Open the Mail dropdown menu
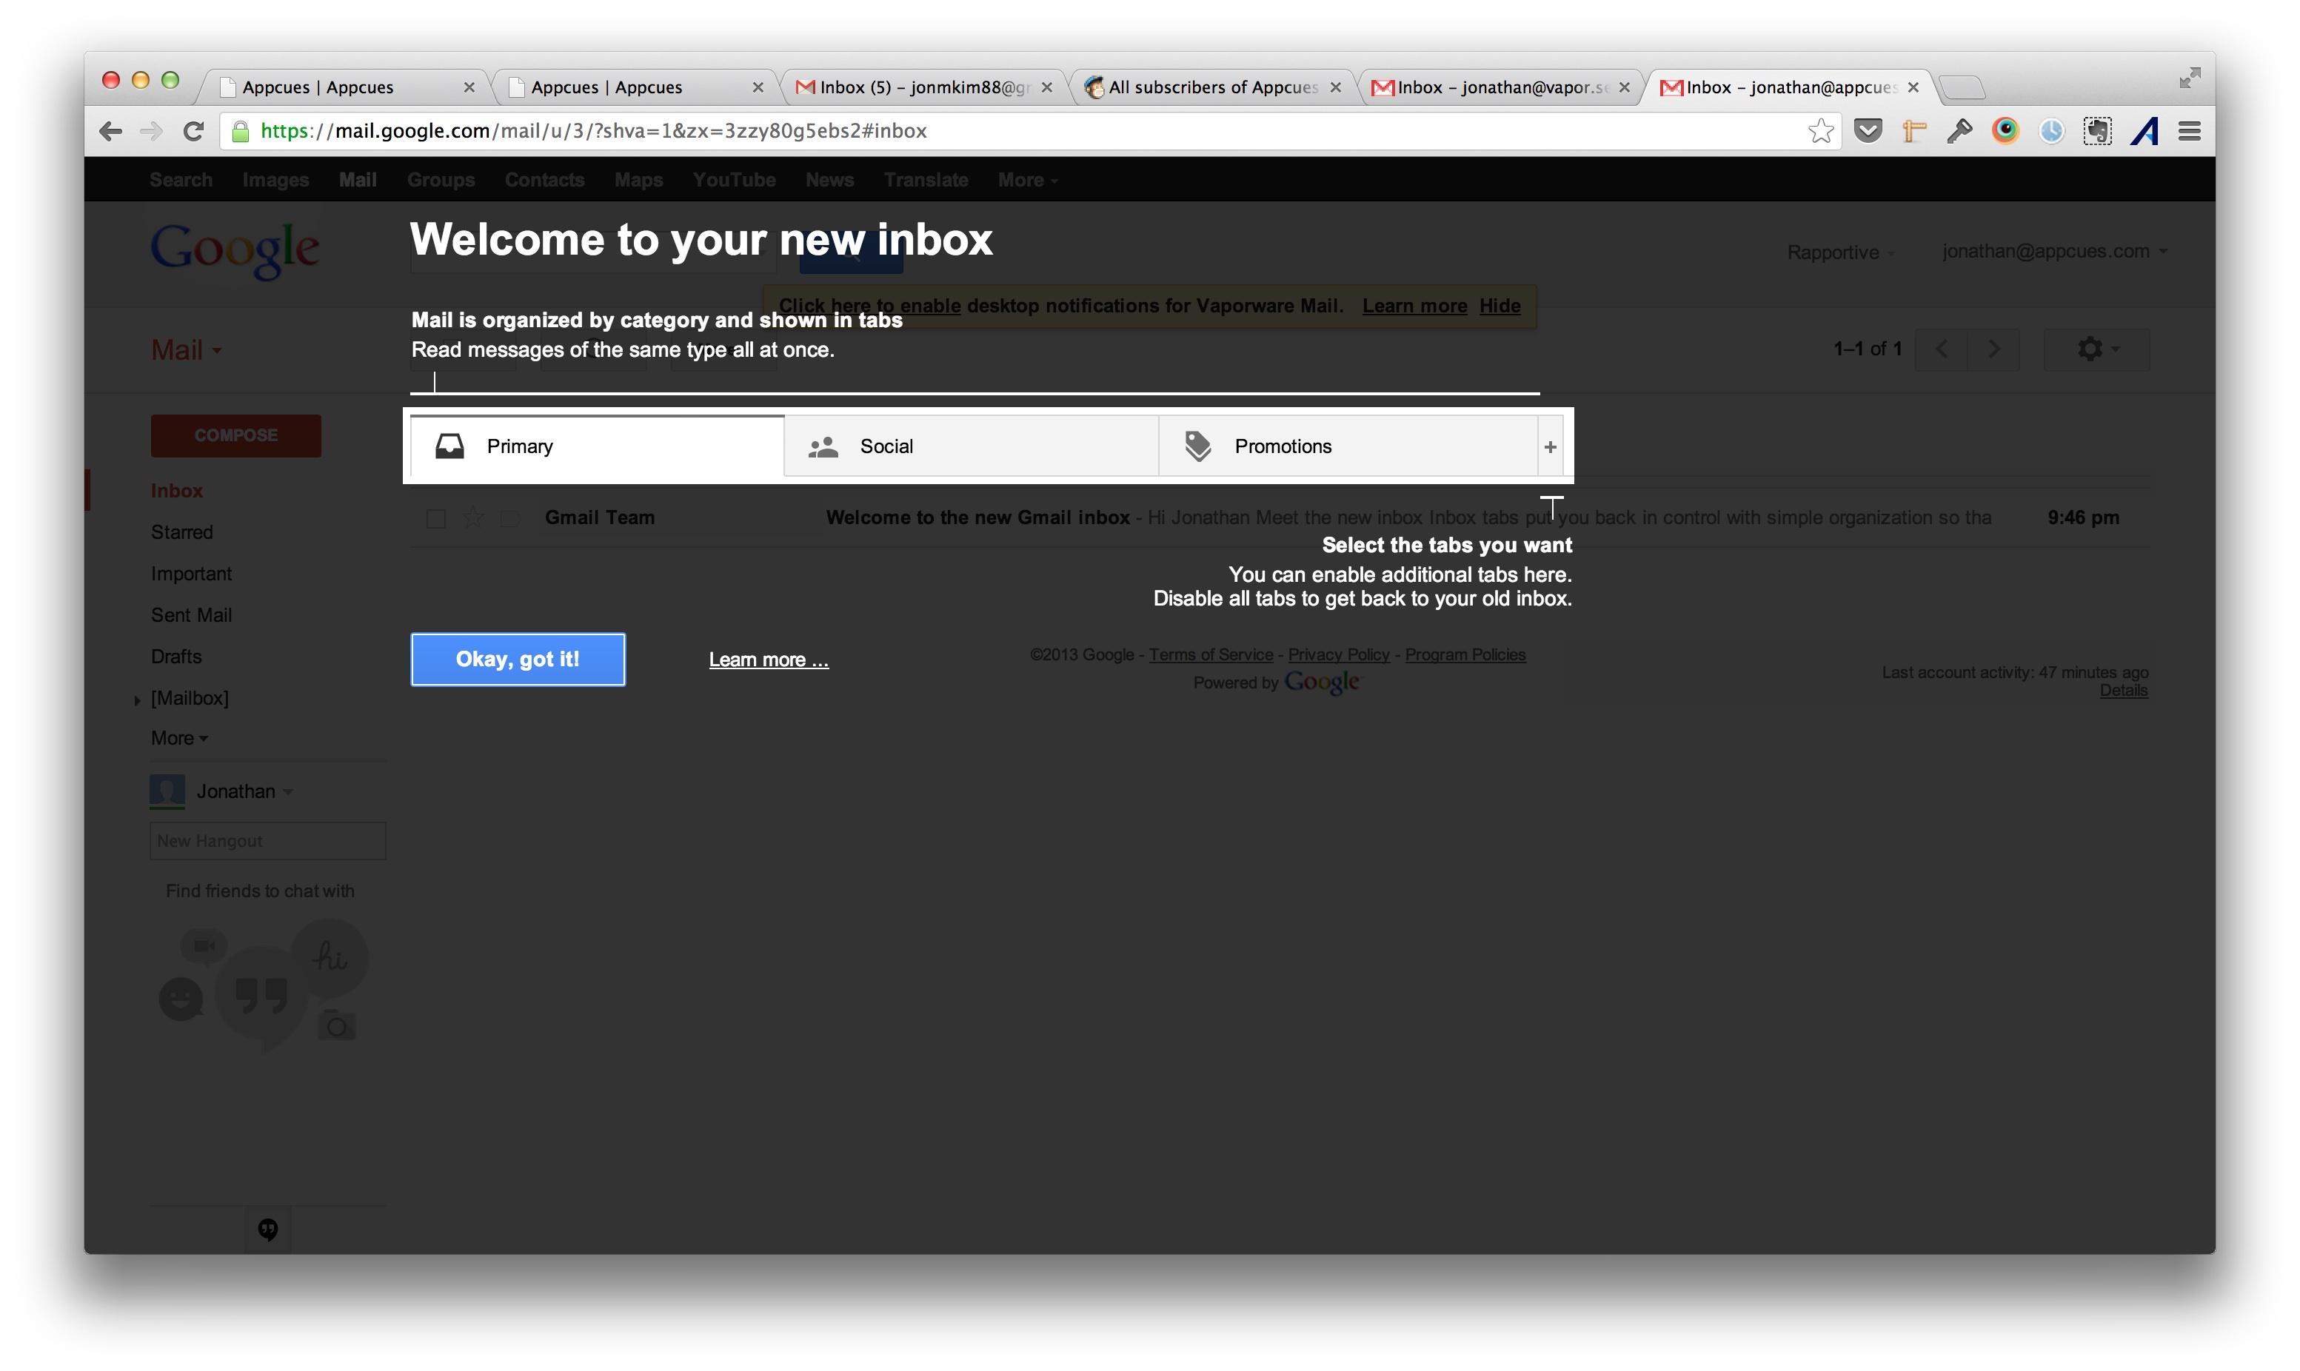Viewport: 2300px width, 1371px height. (186, 350)
